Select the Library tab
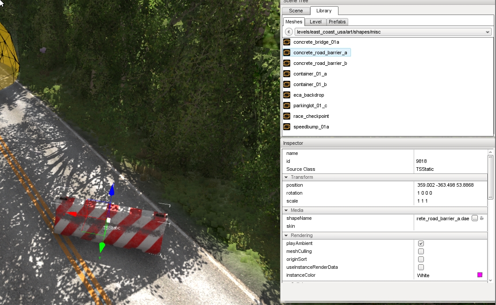 coord(324,11)
